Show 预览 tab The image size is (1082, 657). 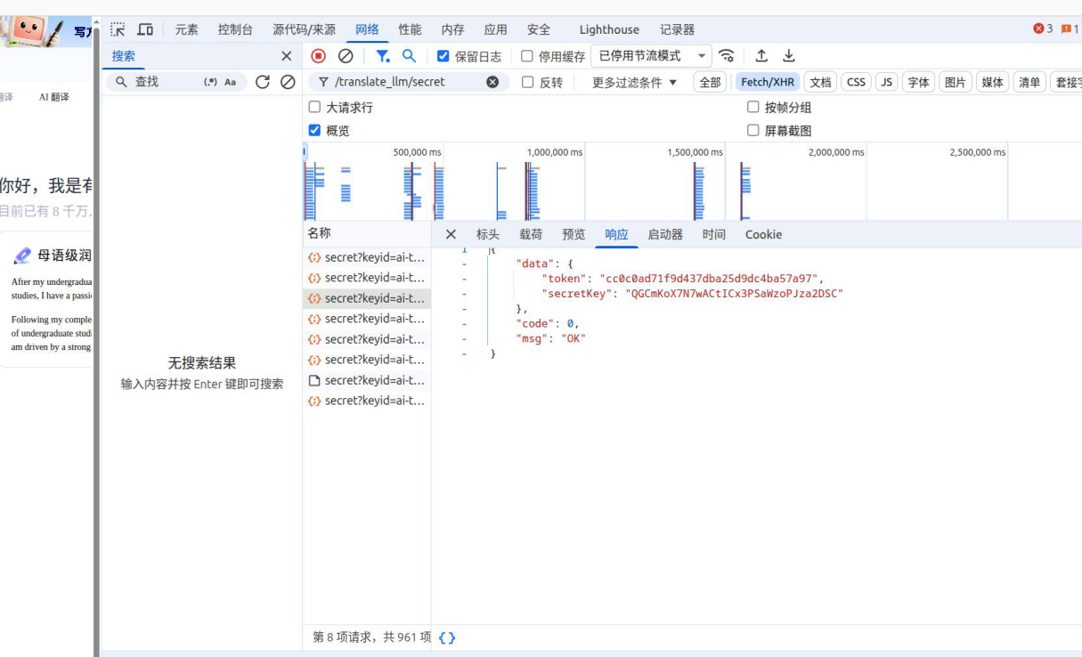[x=574, y=234]
